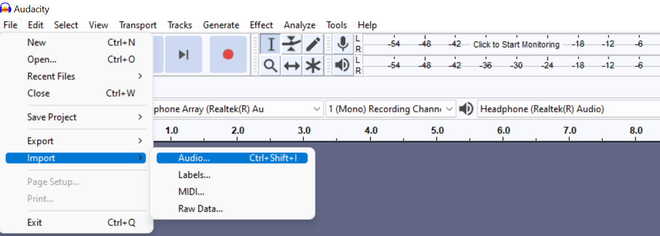The image size is (660, 236).
Task: Click the File menu in menu bar
Action: pos(10,25)
